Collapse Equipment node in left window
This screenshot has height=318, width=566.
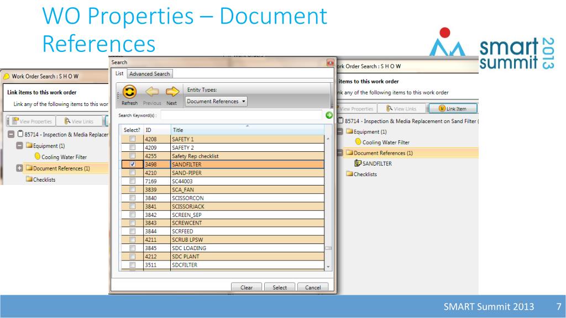pyautogui.click(x=19, y=146)
